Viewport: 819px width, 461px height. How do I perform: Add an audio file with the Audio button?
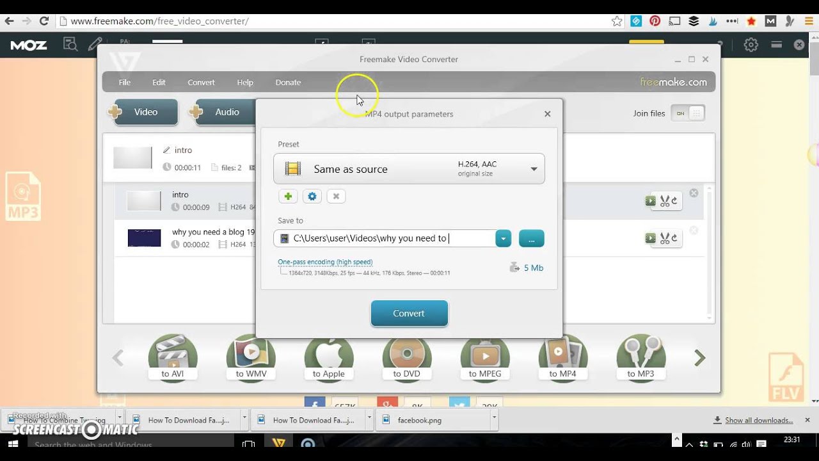click(224, 112)
